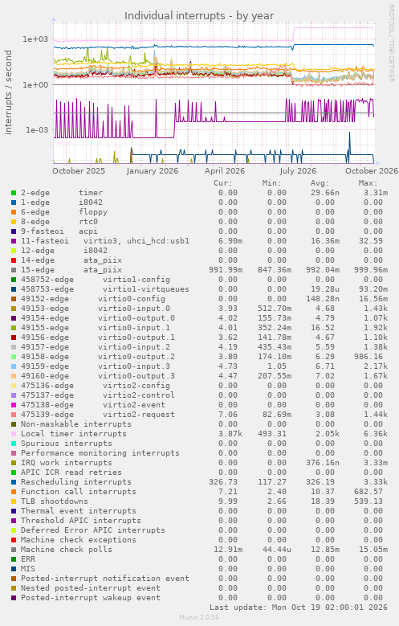Click the legend label virtio0-config
This screenshot has width=399, height=626.
click(x=132, y=299)
